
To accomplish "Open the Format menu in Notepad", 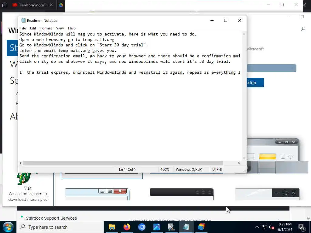I will click(46, 28).
